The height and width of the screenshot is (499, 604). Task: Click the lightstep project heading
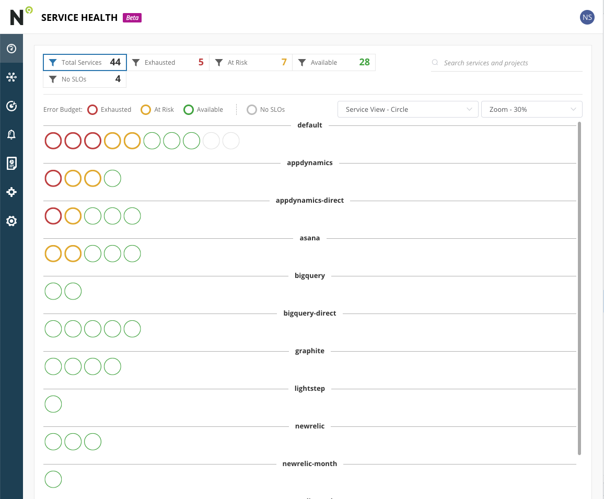[310, 388]
